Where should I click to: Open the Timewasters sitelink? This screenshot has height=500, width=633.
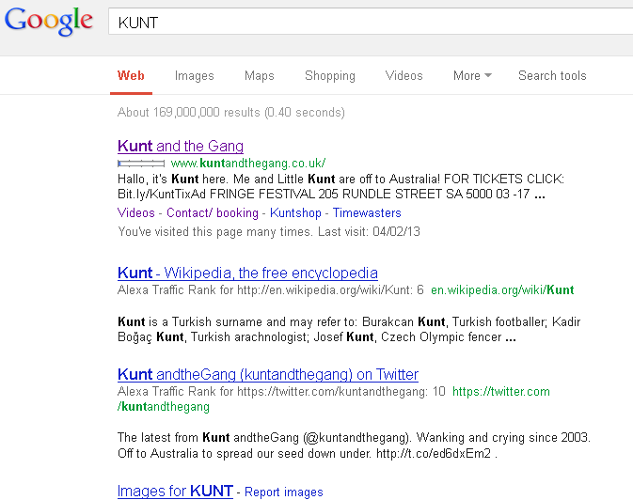[x=367, y=212]
